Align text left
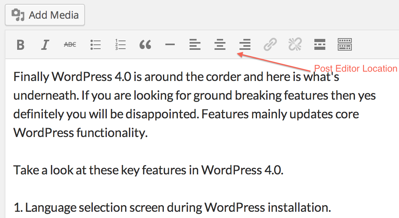This screenshot has width=399, height=218. click(x=195, y=44)
